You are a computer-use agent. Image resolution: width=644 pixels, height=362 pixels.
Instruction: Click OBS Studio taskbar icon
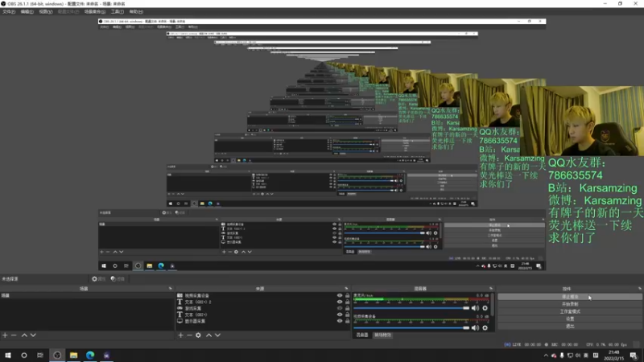(x=57, y=356)
